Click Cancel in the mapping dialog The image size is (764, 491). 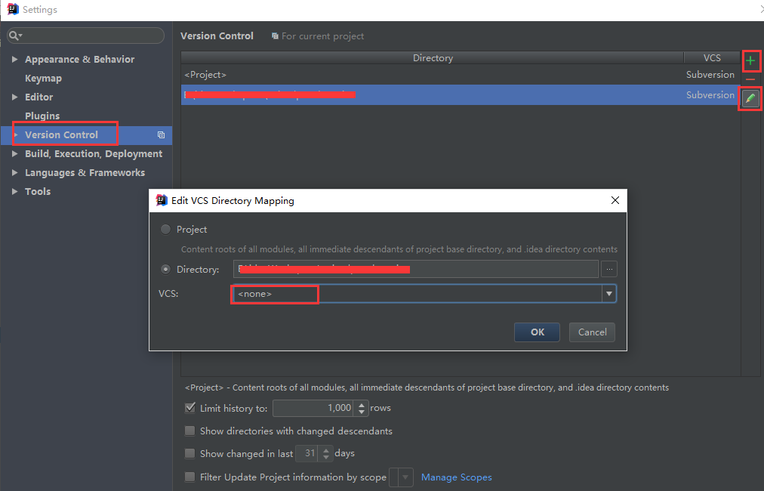click(592, 332)
